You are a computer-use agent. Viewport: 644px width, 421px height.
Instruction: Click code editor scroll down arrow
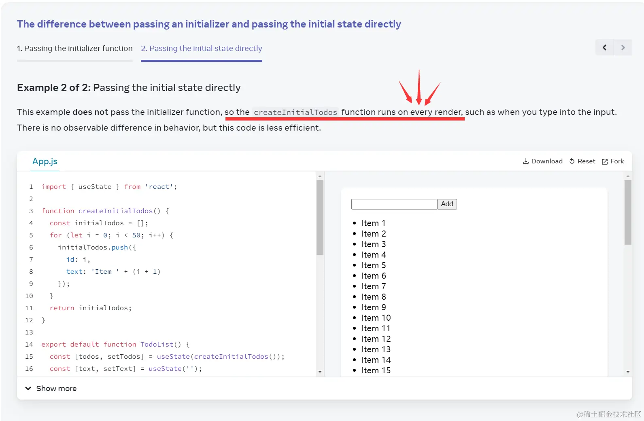point(320,372)
